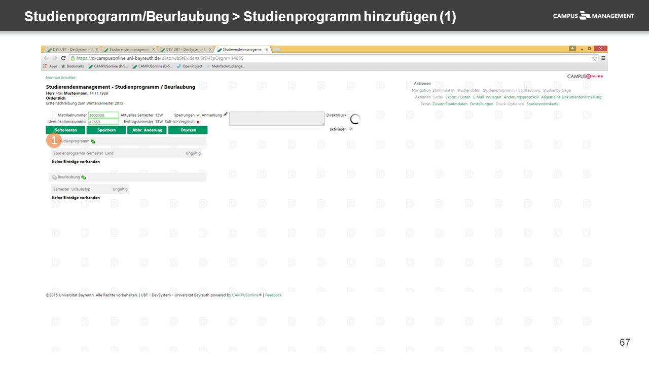Click the Matrikelnummer input field
The width and height of the screenshot is (649, 365).
[103, 115]
